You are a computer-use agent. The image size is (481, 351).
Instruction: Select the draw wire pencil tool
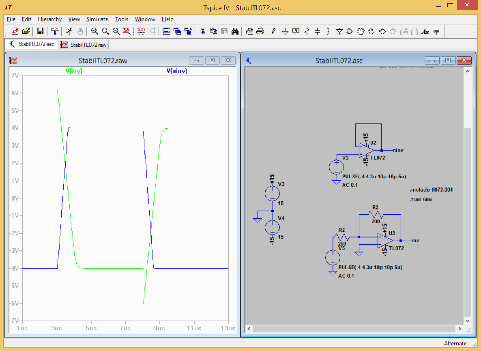click(275, 31)
